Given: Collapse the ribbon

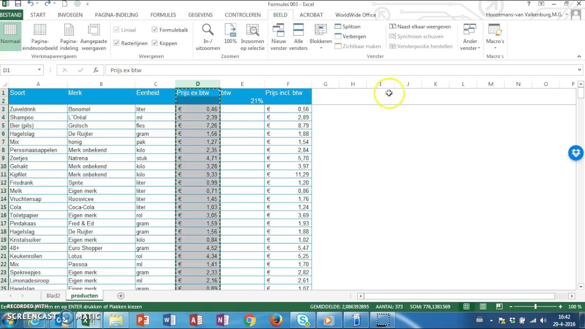Looking at the screenshot, I should (x=580, y=56).
